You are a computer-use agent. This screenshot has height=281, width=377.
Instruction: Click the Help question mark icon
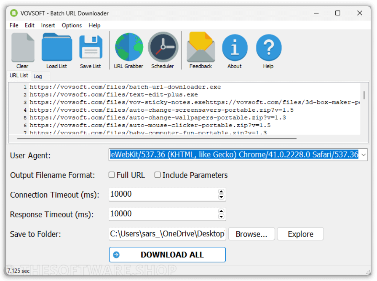tap(268, 48)
